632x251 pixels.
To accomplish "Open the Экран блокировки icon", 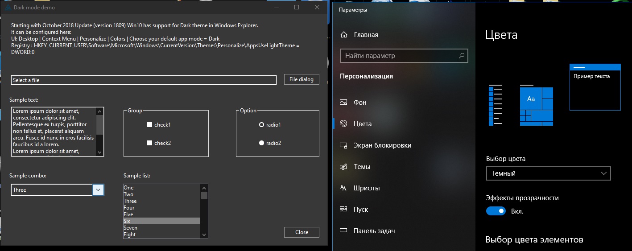I will point(343,145).
